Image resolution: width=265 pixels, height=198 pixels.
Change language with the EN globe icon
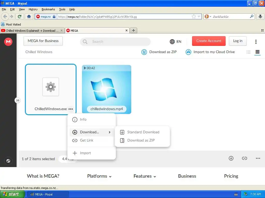point(175,42)
